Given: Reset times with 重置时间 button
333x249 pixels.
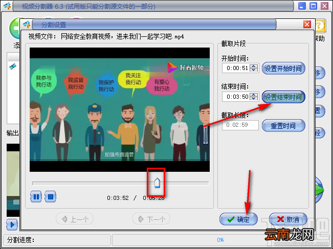Looking at the screenshot, I should 283,126.
